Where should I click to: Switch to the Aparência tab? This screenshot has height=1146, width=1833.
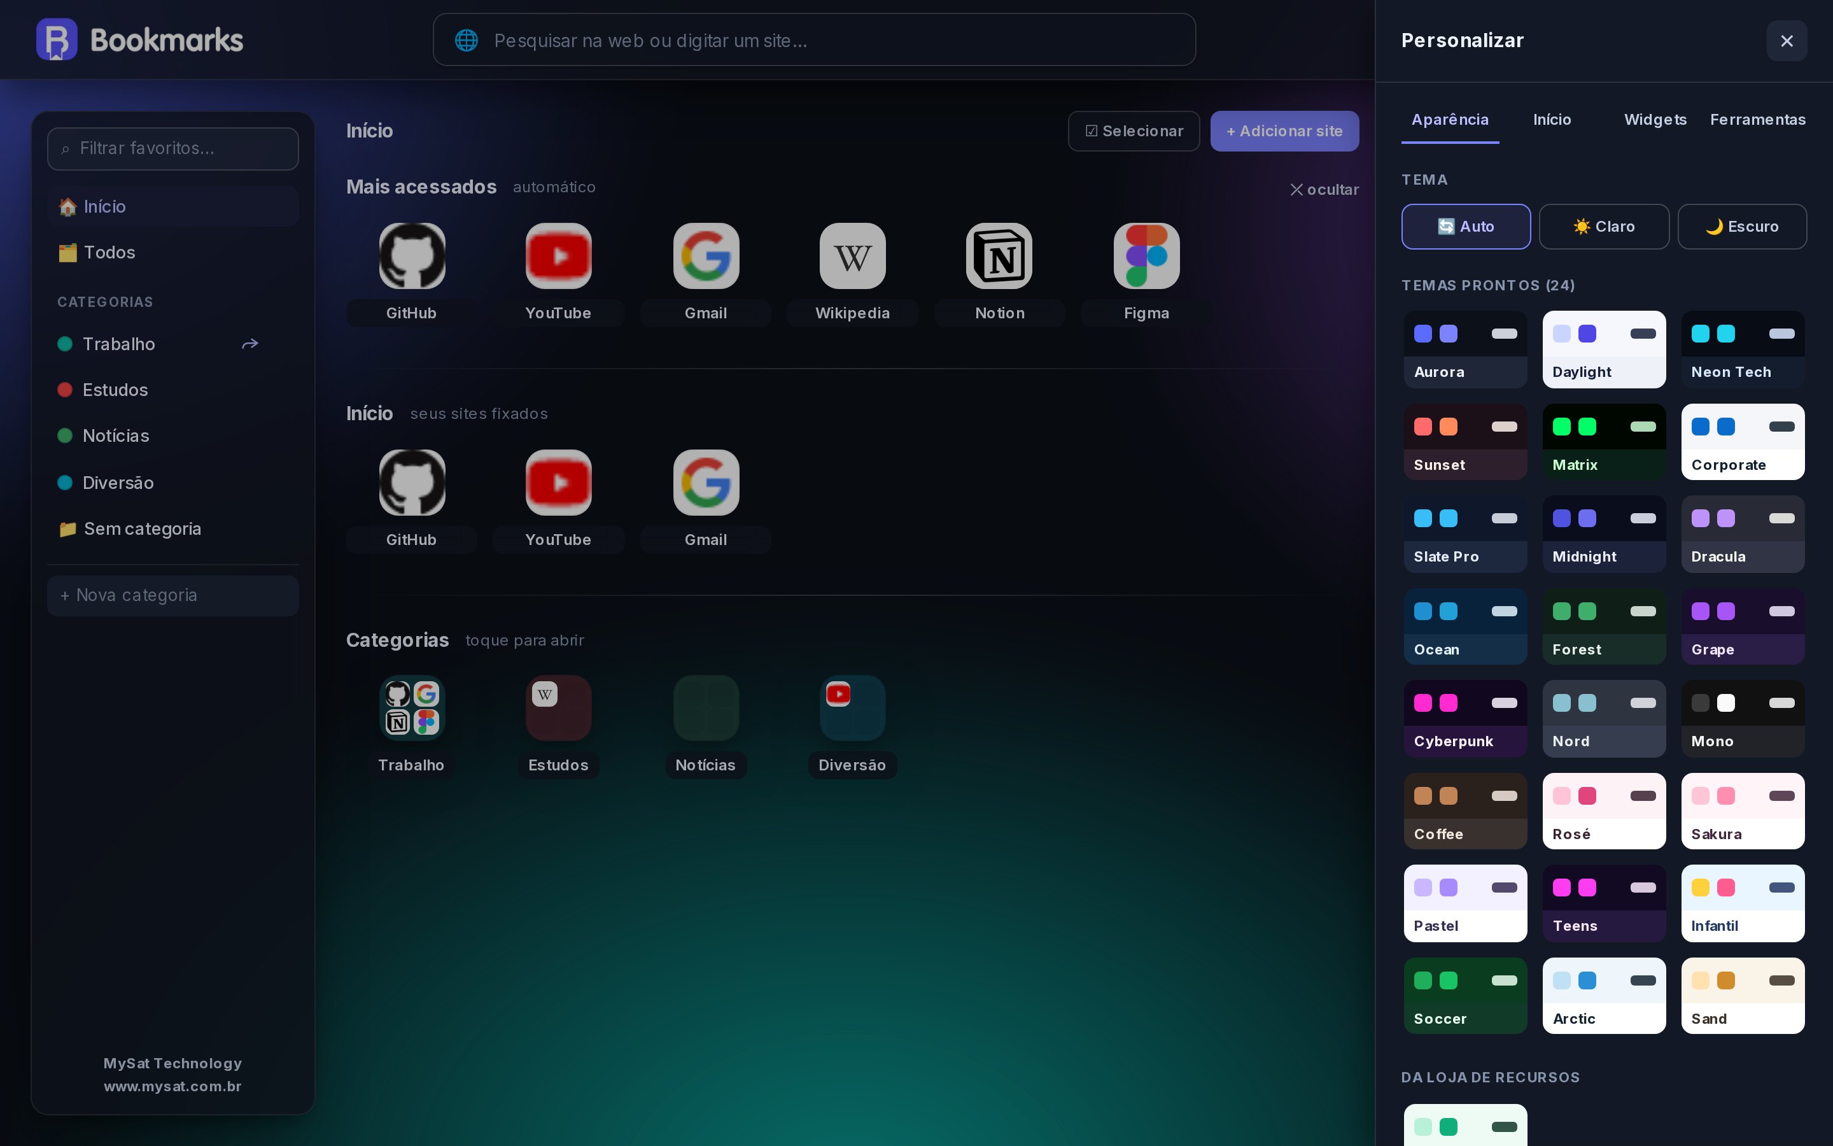pos(1450,120)
